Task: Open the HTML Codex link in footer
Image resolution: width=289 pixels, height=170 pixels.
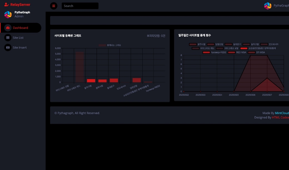Action: click(x=280, y=118)
